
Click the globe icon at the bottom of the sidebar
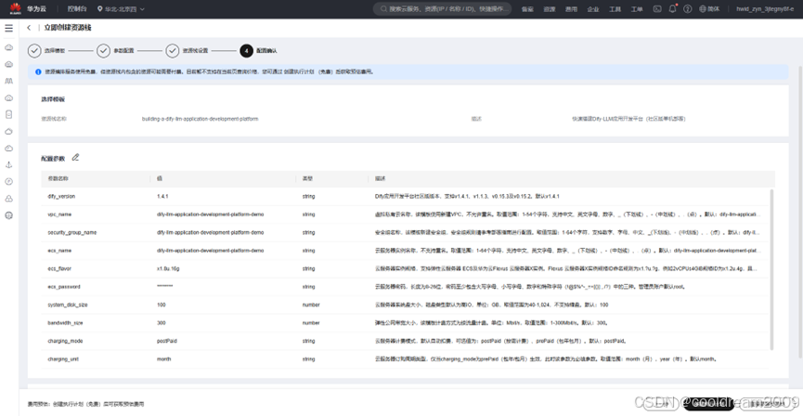pyautogui.click(x=8, y=215)
